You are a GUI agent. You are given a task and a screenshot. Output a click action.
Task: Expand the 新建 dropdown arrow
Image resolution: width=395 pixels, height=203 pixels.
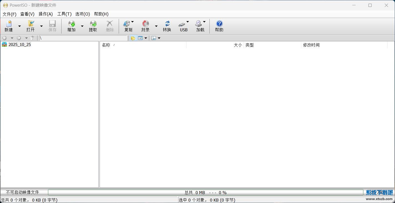click(x=19, y=26)
